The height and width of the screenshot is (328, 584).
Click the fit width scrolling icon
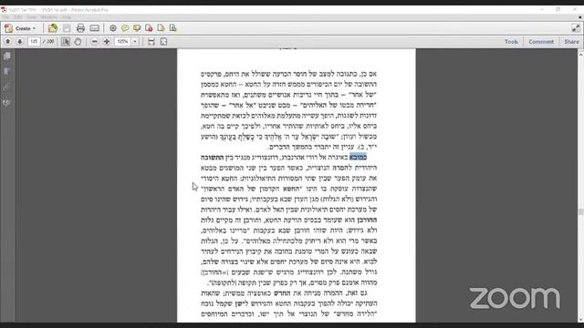click(151, 42)
